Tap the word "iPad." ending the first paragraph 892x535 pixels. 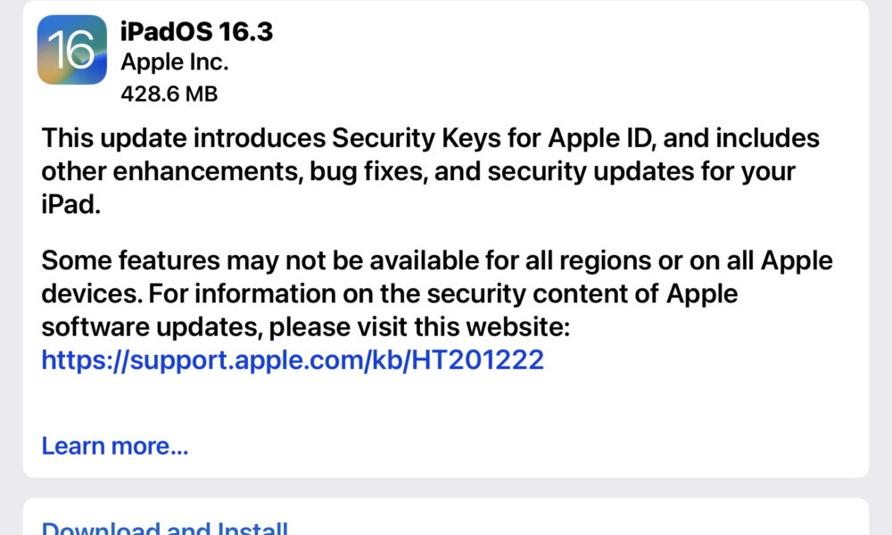71,204
